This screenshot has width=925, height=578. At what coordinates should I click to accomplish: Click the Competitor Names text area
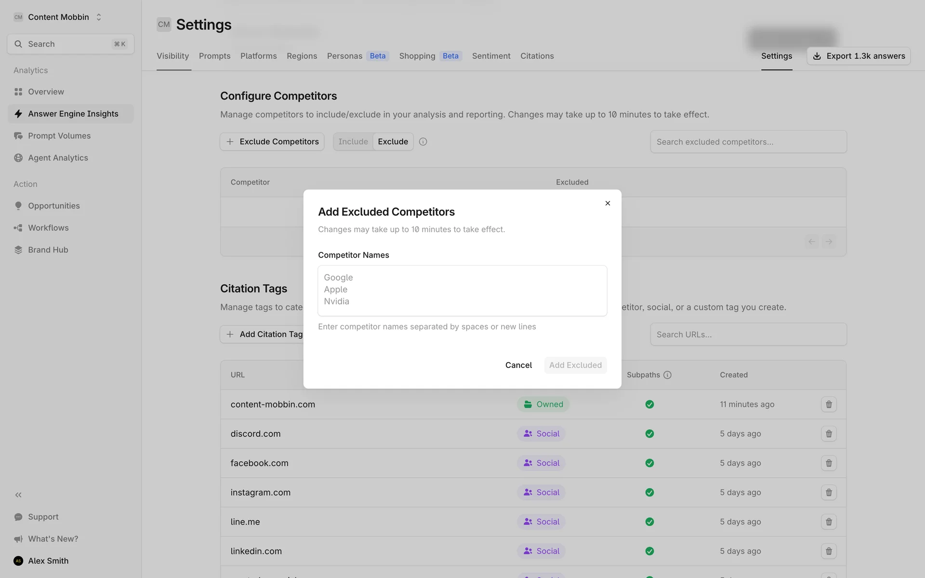(x=462, y=290)
